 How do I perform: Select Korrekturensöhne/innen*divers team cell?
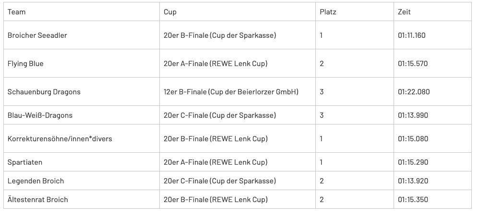tap(60, 139)
